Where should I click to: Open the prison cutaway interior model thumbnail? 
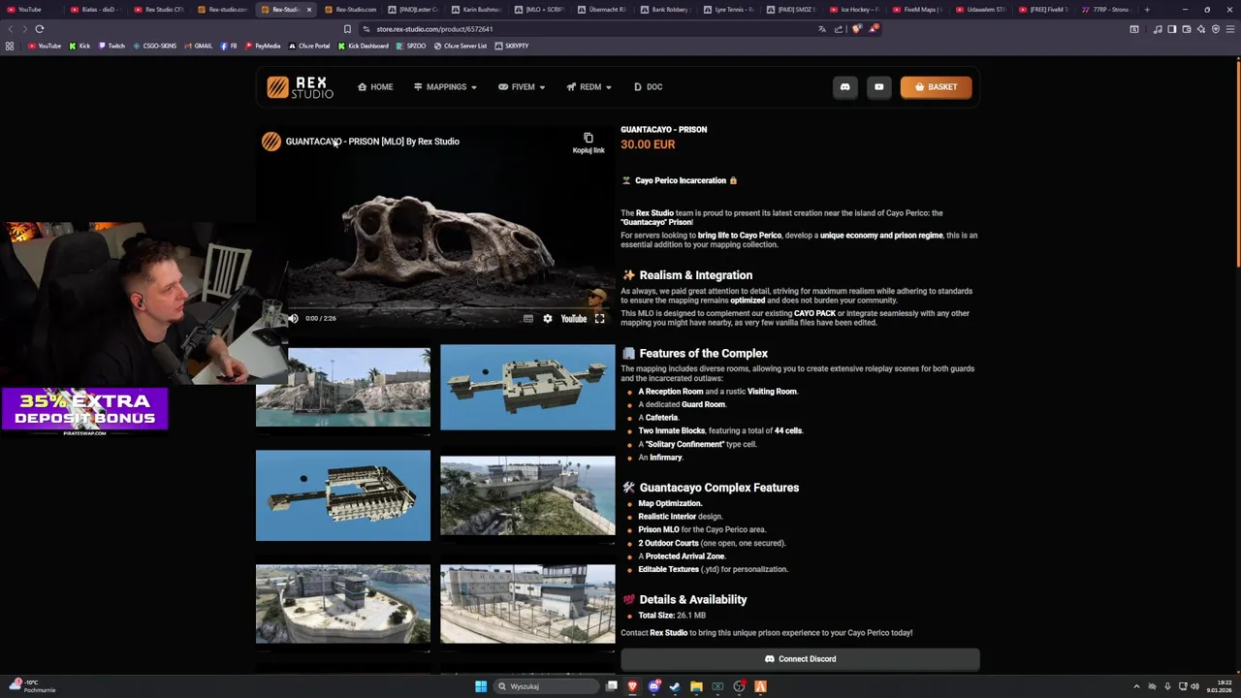(343, 495)
